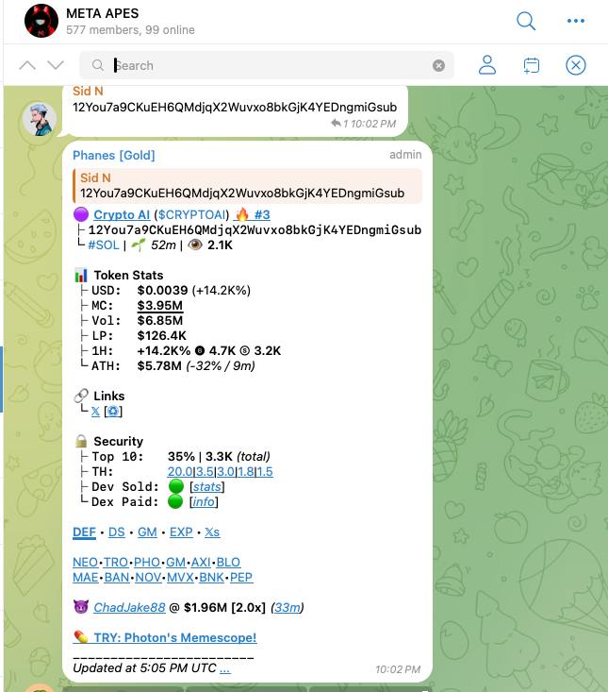
Task: Open META APES group avatar
Action: coord(41,21)
